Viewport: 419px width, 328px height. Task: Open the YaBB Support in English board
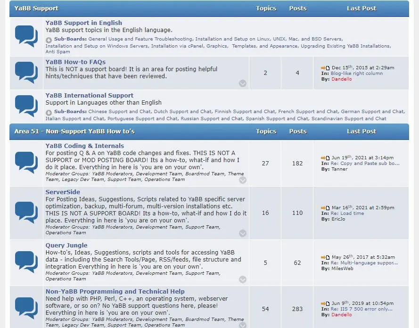click(x=83, y=23)
